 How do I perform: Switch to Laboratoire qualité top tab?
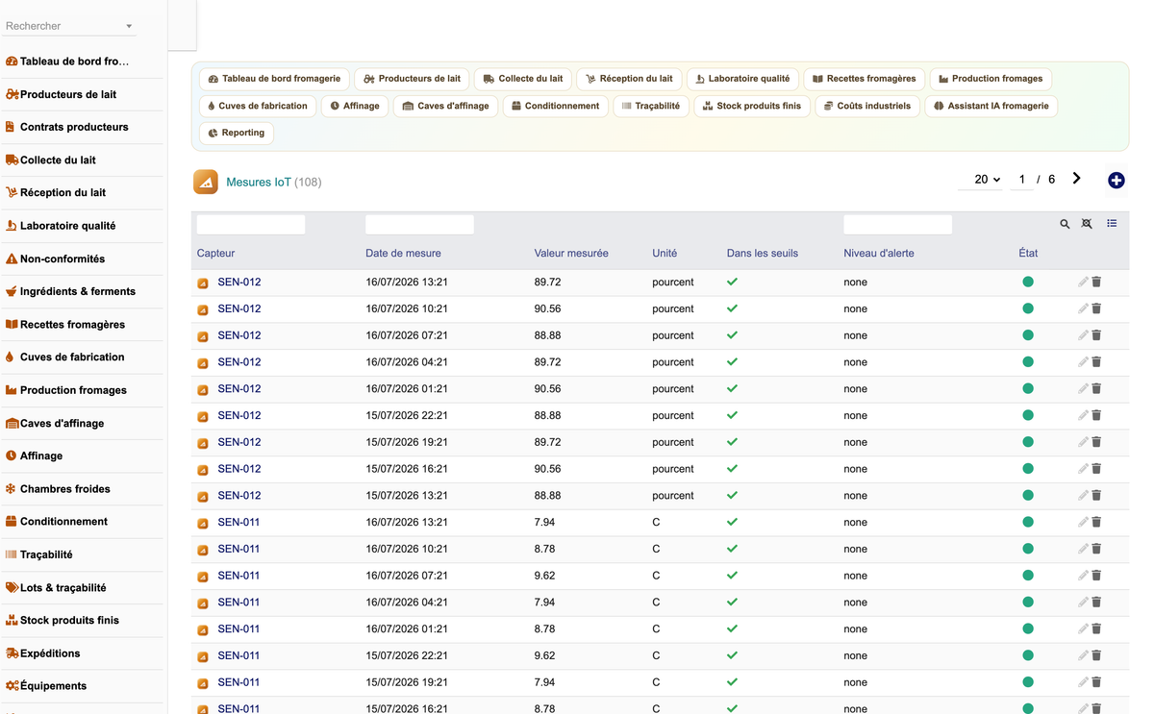(742, 79)
